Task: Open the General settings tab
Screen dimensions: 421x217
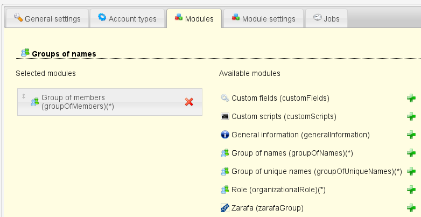Action: pos(47,19)
